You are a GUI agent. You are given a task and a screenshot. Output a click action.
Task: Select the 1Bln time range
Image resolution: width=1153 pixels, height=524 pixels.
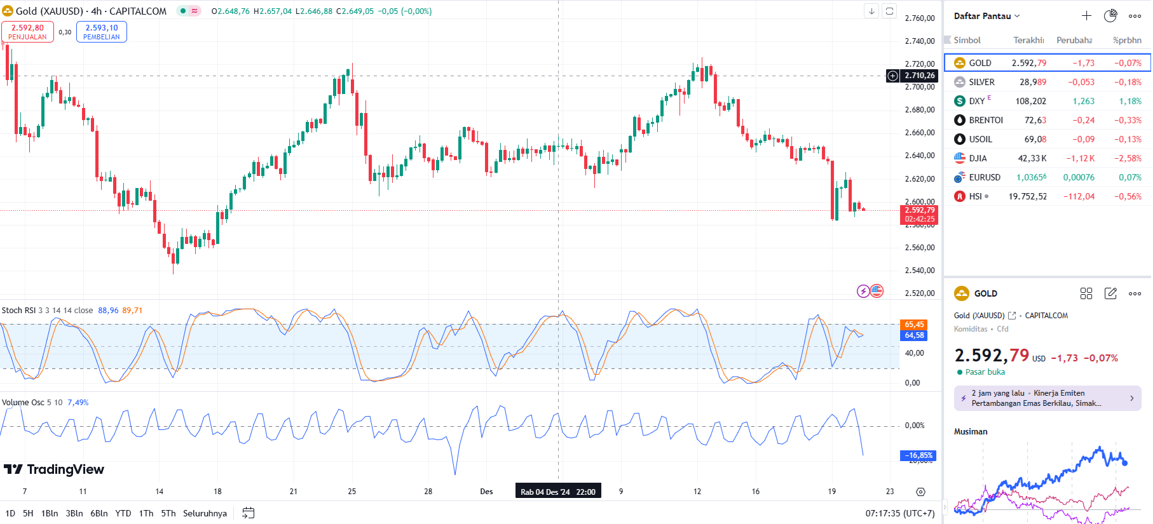click(50, 513)
